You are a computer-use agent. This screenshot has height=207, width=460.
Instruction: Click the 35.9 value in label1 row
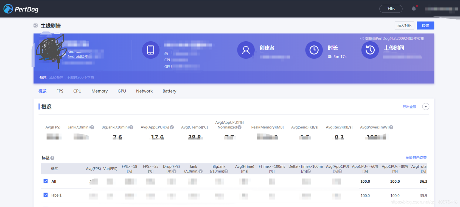[423, 196]
